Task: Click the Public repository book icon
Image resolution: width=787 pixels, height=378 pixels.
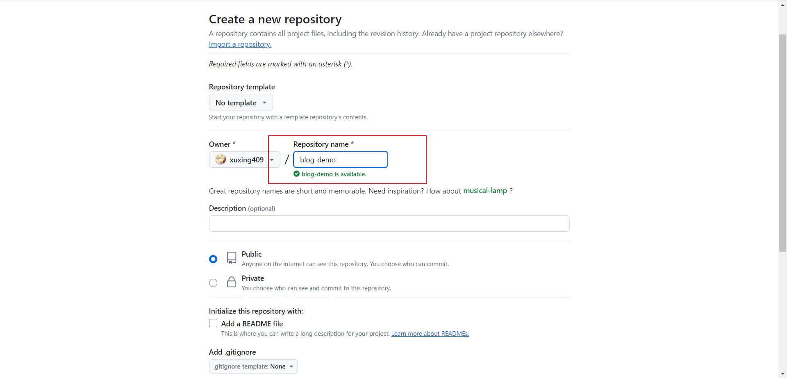Action: [x=232, y=257]
